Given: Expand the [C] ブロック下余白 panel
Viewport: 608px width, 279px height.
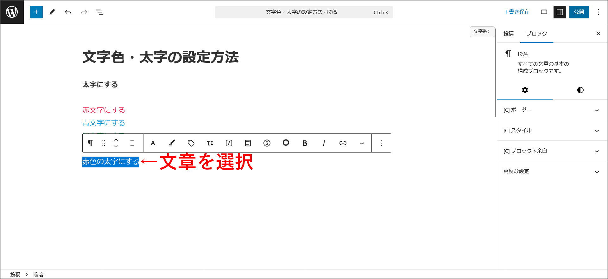Looking at the screenshot, I should 552,151.
